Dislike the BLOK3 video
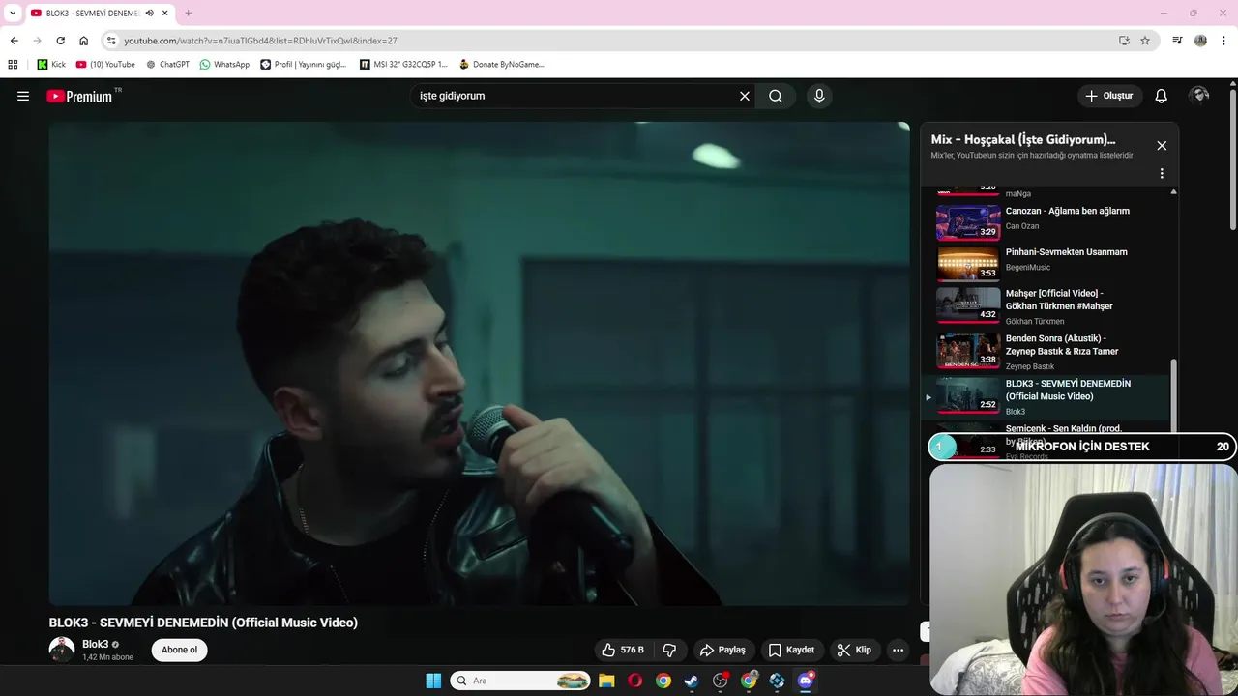Image resolution: width=1238 pixels, height=696 pixels. [669, 650]
